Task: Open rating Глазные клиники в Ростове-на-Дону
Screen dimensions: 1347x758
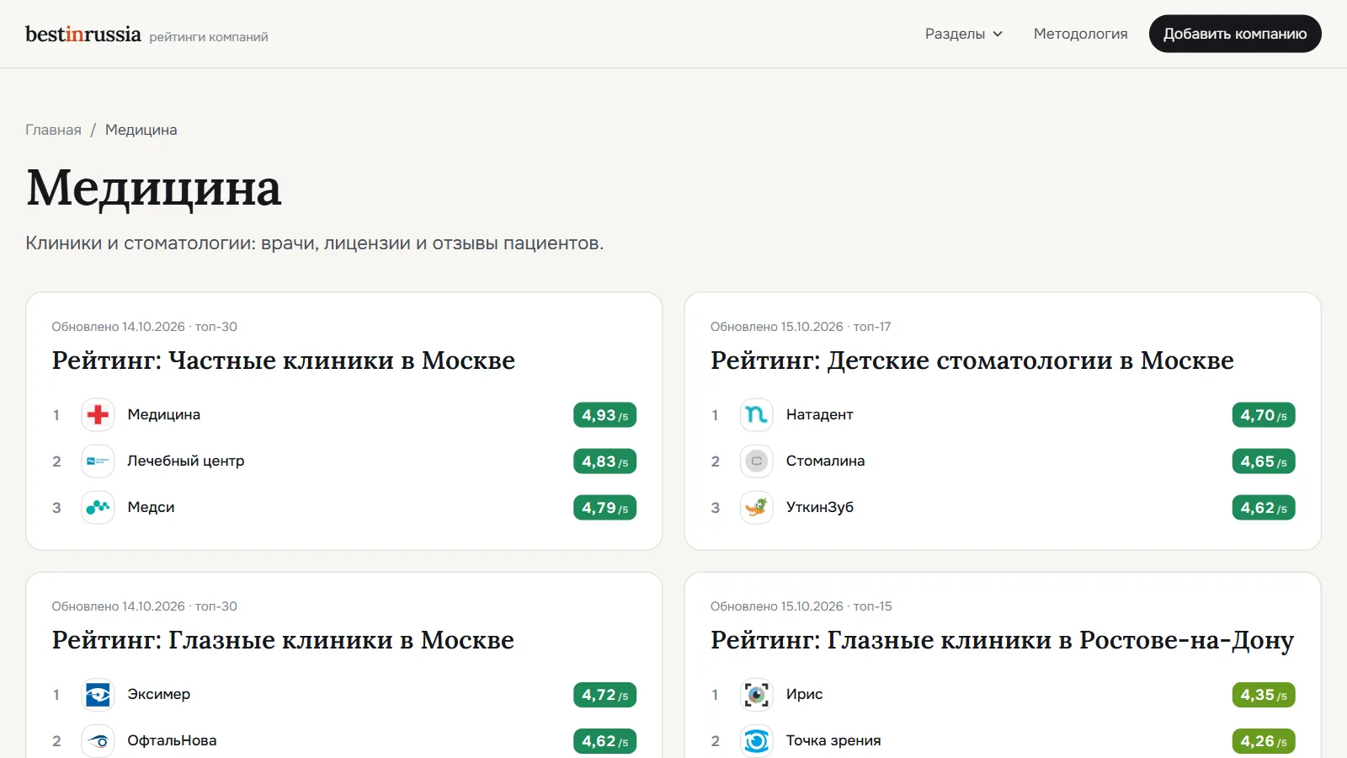Action: click(x=1002, y=640)
